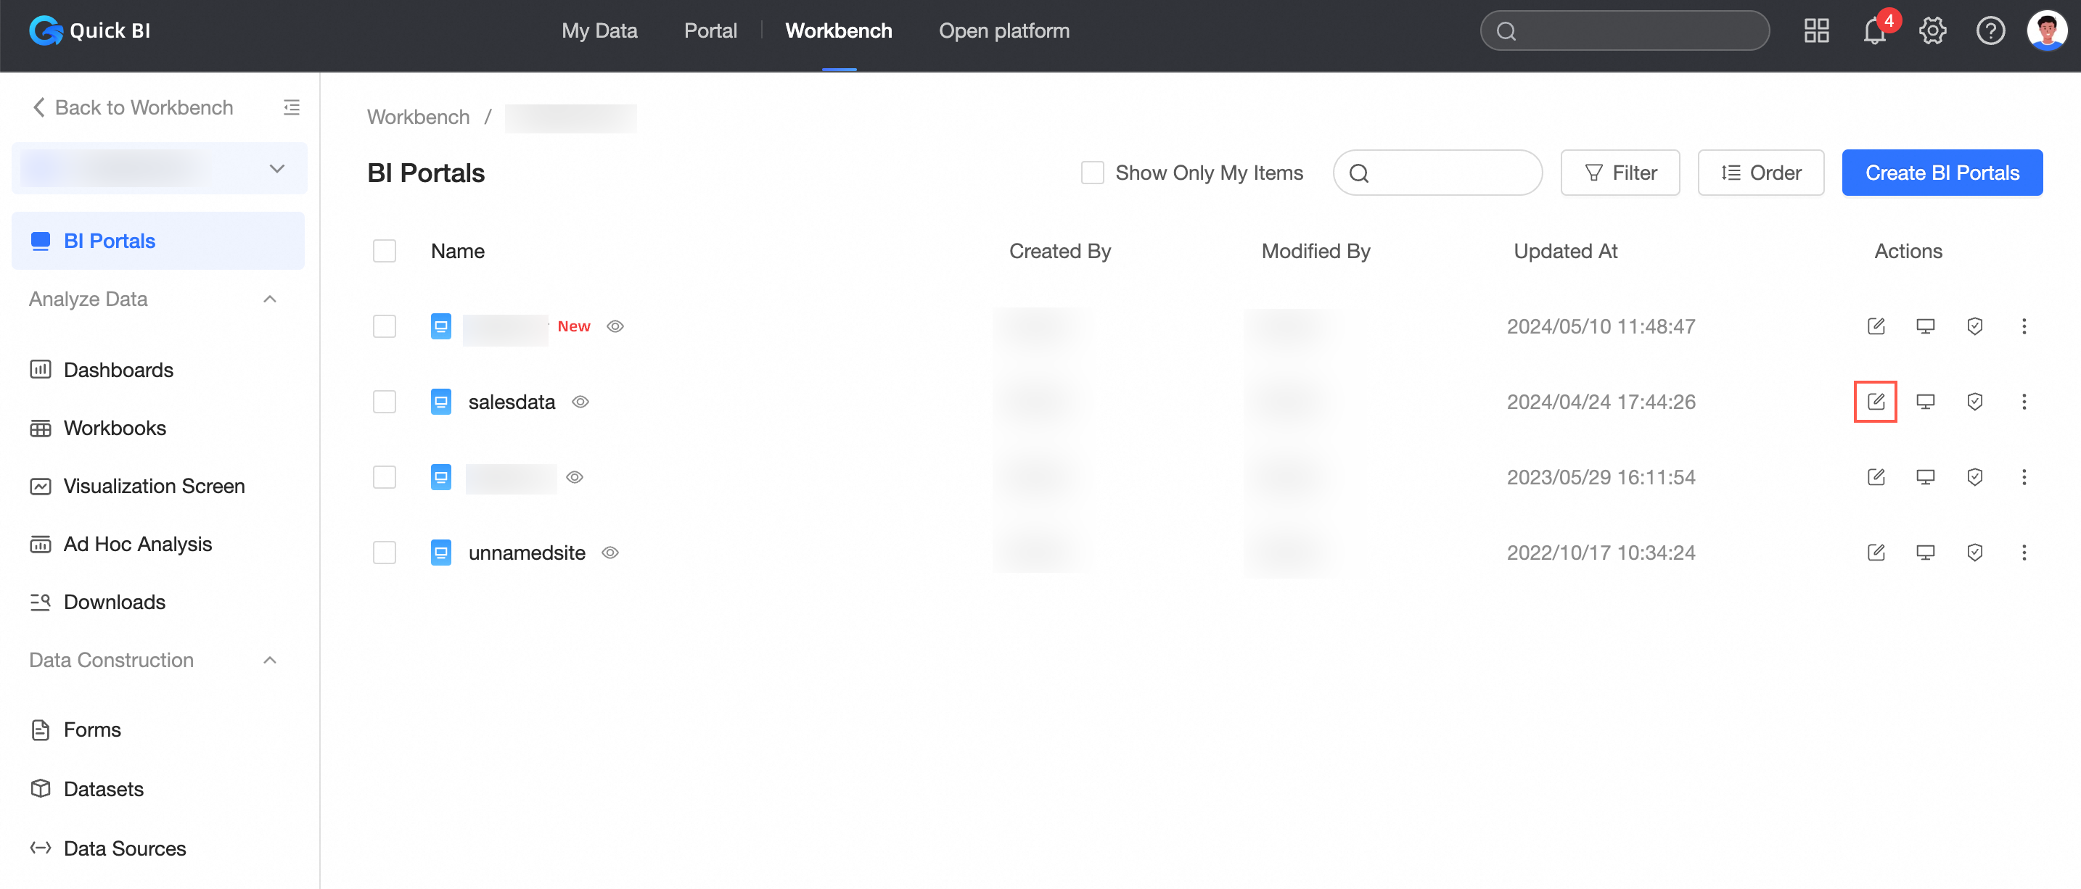Open more options menu for unnamedsite row
Image resolution: width=2081 pixels, height=889 pixels.
2024,553
